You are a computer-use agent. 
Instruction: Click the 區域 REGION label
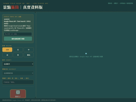tap(7, 46)
